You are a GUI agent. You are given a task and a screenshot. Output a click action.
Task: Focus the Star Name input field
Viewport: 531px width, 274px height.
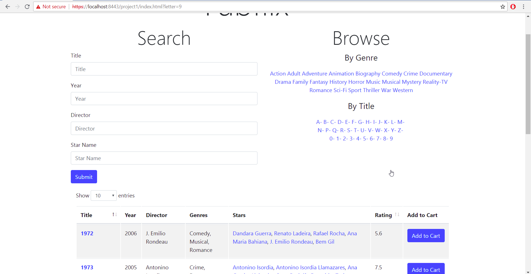click(164, 158)
